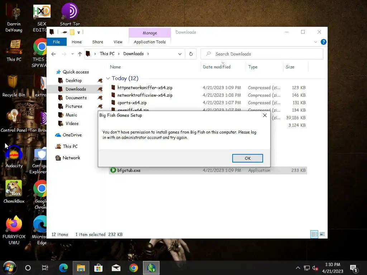The height and width of the screenshot is (275, 367).
Task: Open the View ribbon tab
Action: point(118,42)
